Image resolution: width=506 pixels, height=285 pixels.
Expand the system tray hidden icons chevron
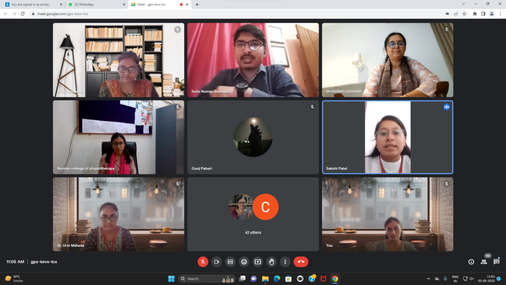[x=428, y=279]
